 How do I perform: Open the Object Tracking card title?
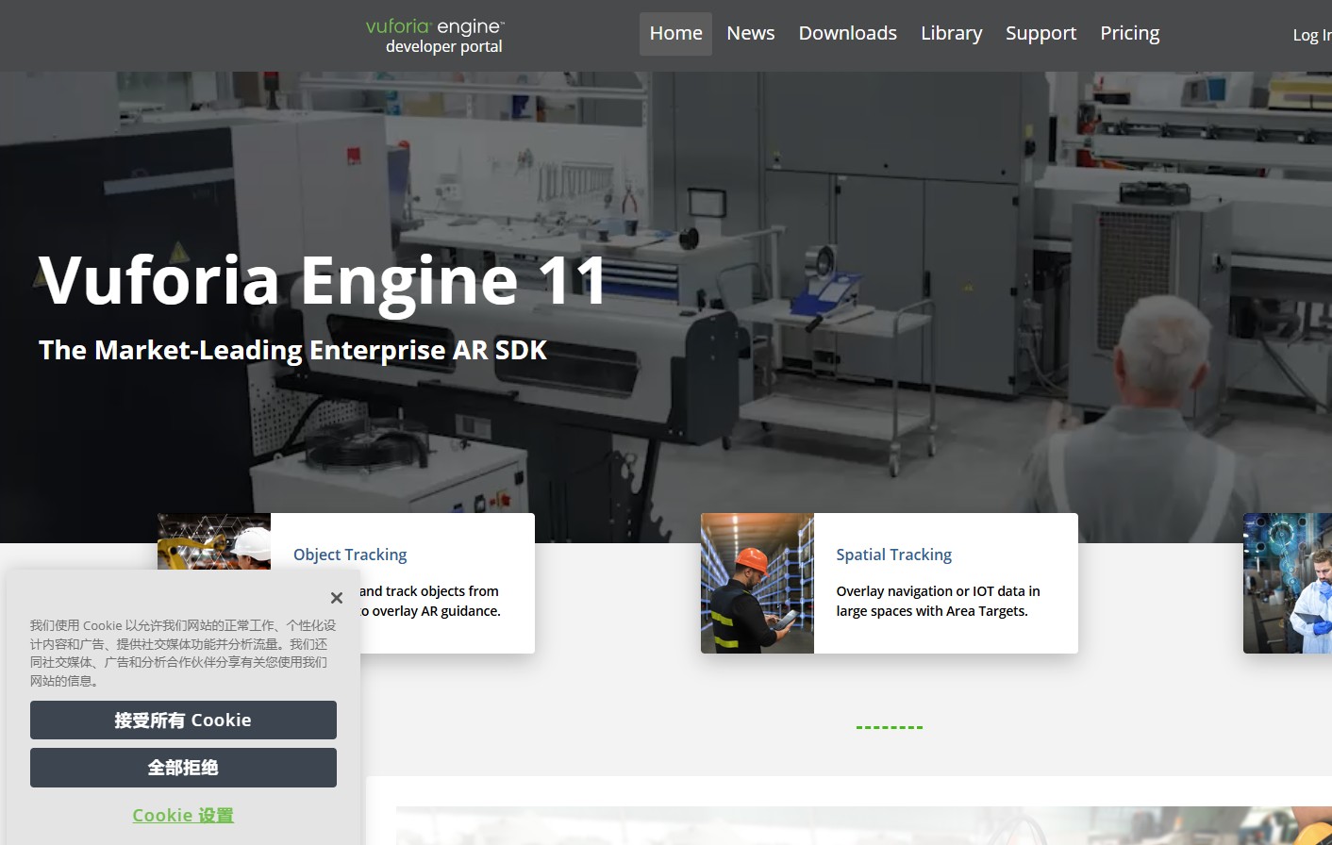[350, 555]
